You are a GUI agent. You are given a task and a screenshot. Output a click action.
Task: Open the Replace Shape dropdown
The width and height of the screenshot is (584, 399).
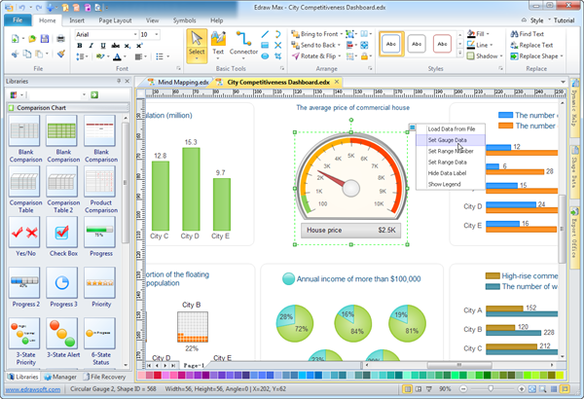coord(562,56)
